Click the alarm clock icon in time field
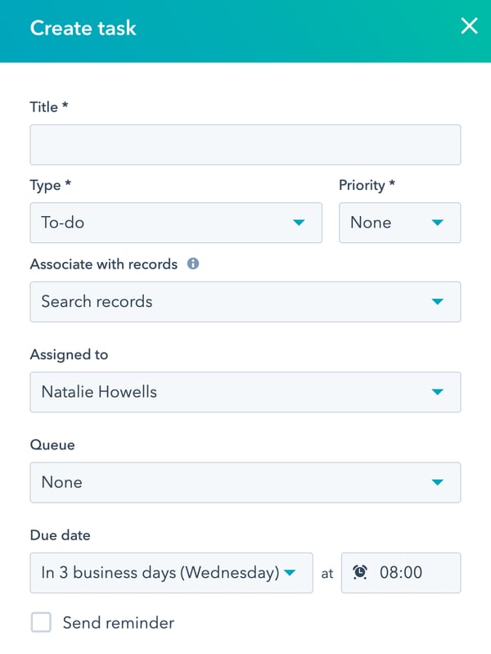 click(360, 573)
